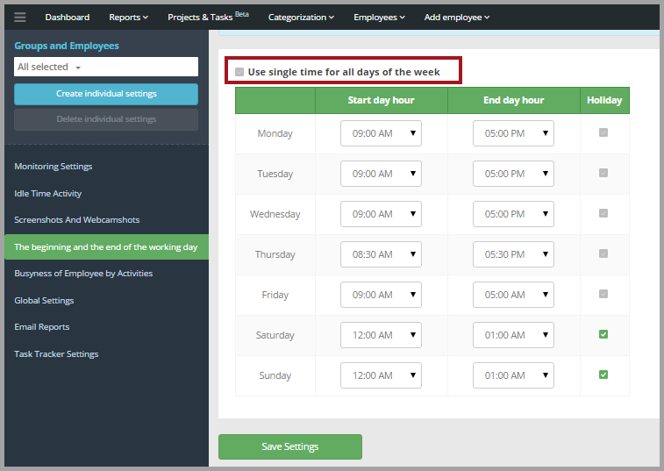Go to the Dashboard page

pos(68,17)
